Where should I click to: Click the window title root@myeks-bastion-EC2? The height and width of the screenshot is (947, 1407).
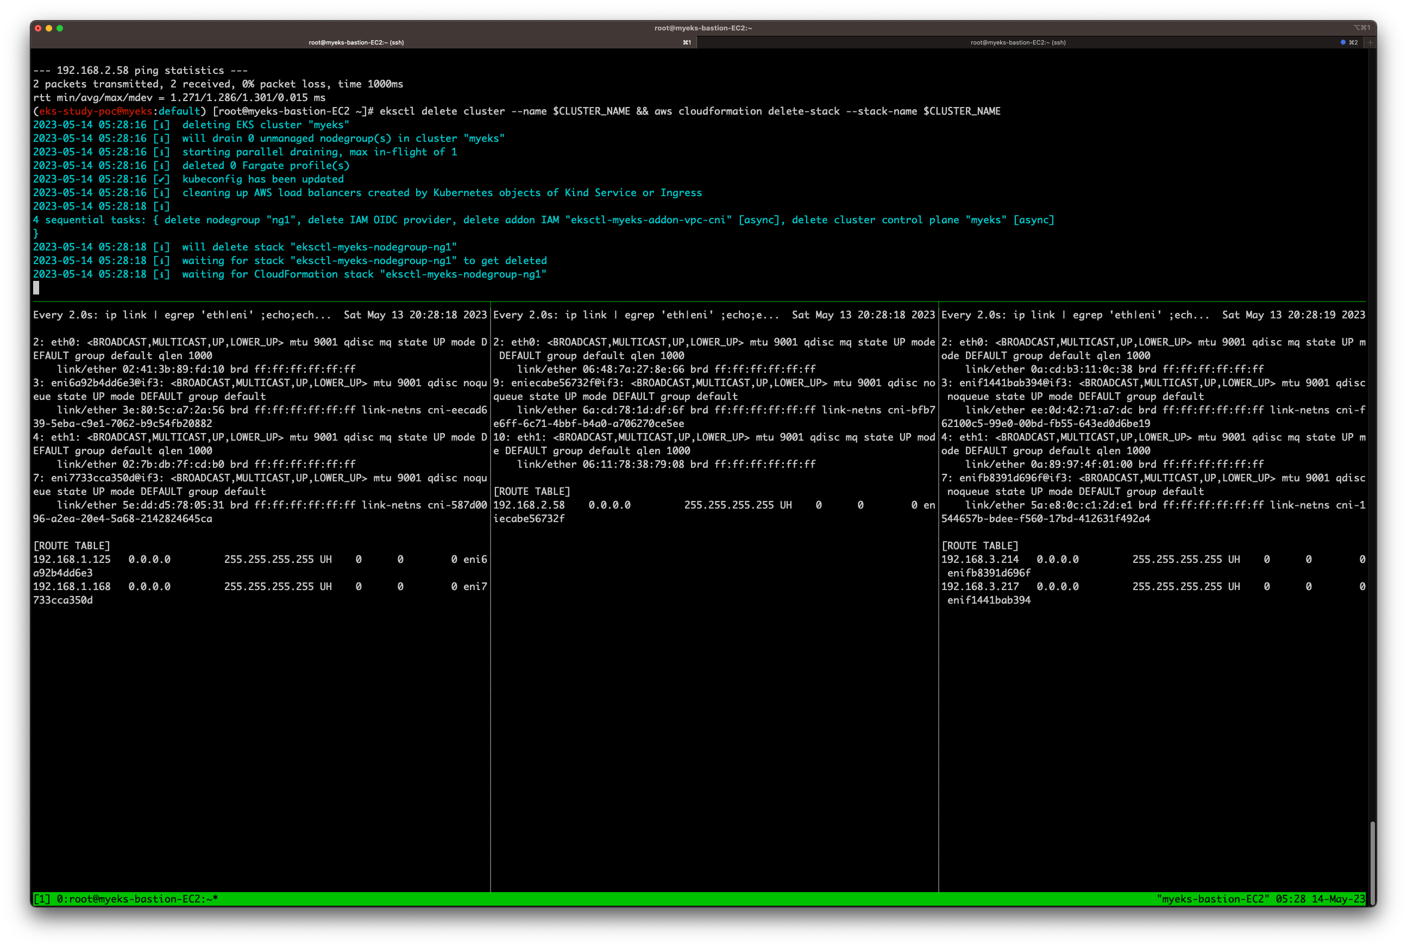(703, 28)
